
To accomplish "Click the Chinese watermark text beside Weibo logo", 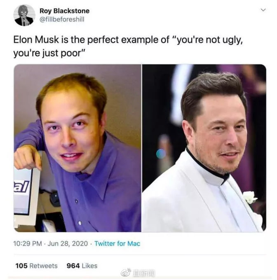I will coord(144,273).
